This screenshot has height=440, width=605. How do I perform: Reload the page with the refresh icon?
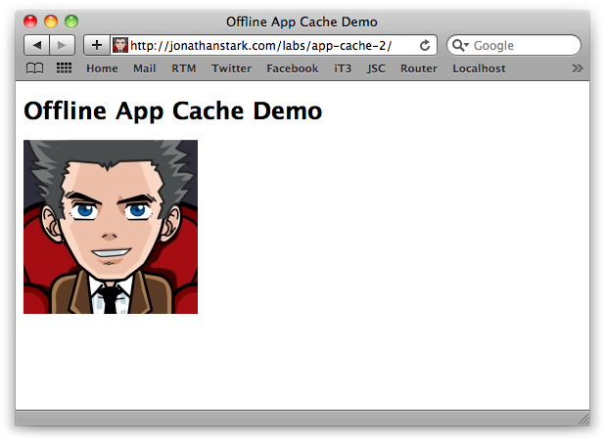[425, 45]
